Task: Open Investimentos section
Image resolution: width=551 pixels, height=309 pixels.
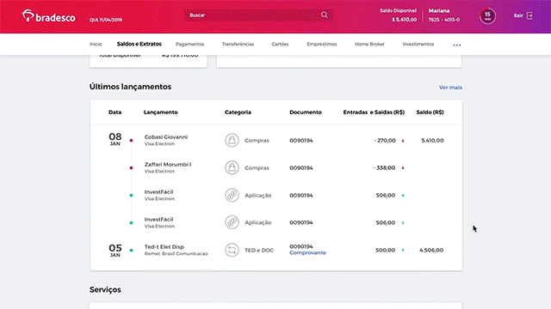Action: coord(418,44)
